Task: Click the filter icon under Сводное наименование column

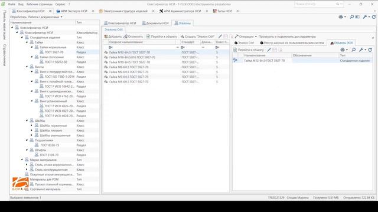Action: (110, 47)
